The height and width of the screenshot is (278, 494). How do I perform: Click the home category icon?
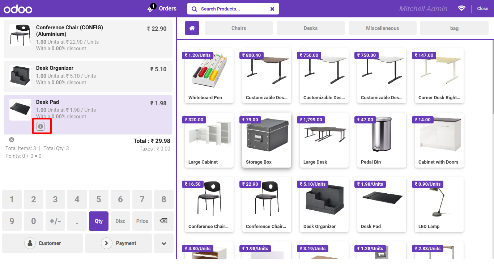click(192, 28)
